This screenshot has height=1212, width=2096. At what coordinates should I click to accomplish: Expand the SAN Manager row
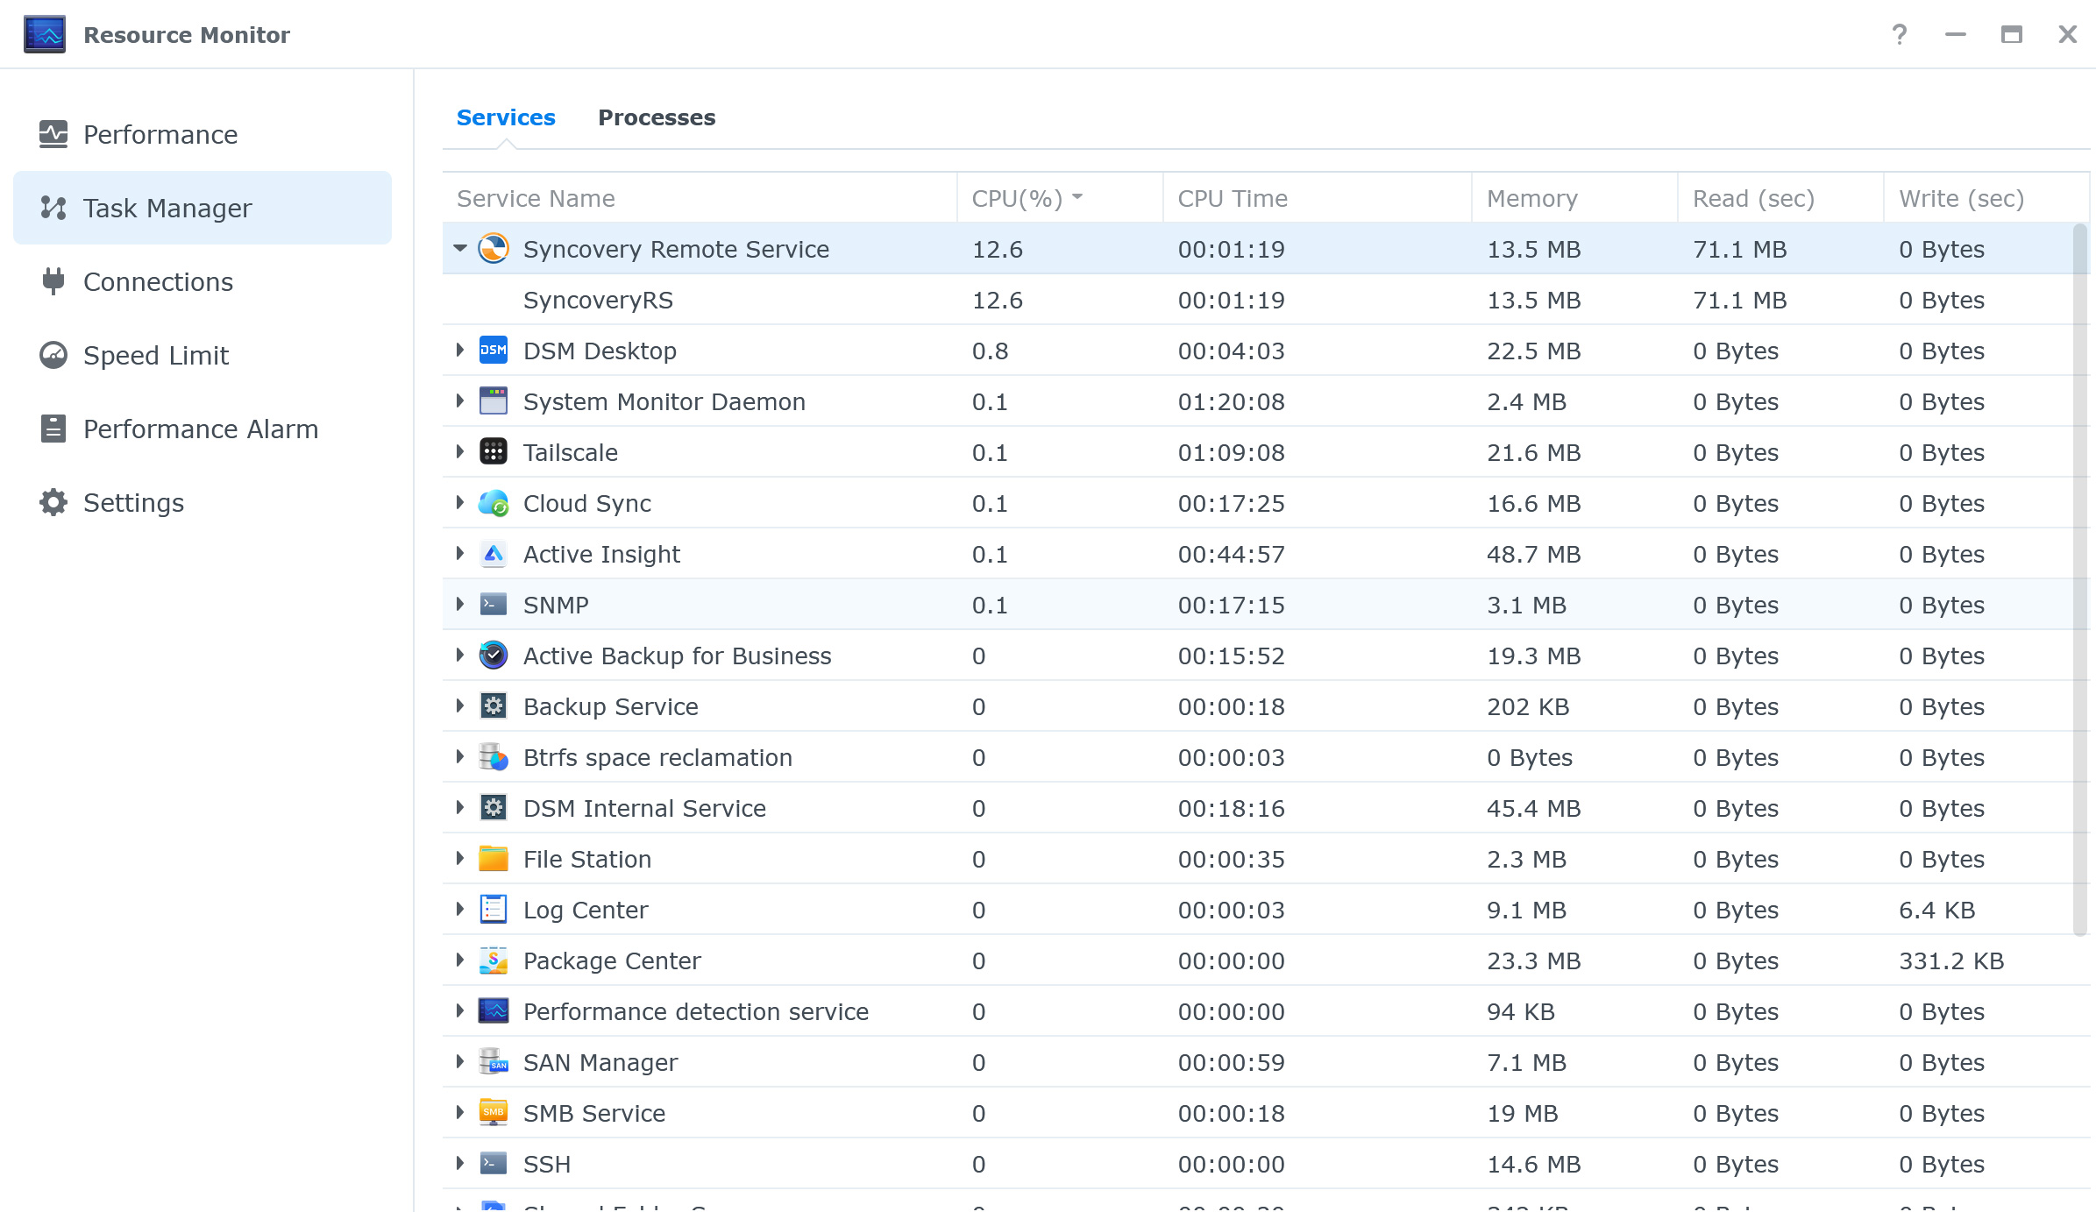(x=460, y=1062)
